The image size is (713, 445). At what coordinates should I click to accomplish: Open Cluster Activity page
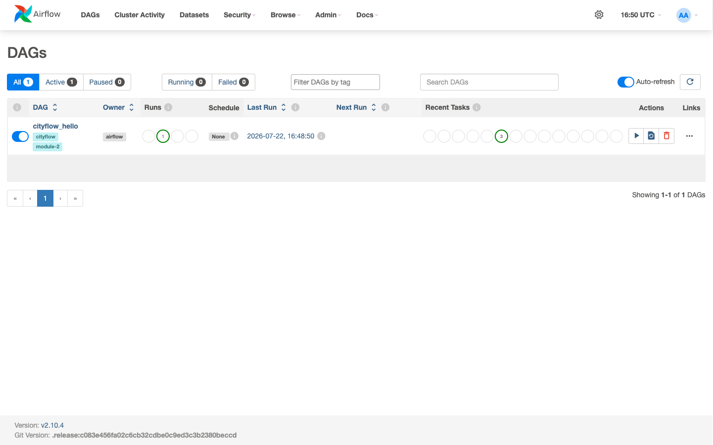click(x=140, y=15)
